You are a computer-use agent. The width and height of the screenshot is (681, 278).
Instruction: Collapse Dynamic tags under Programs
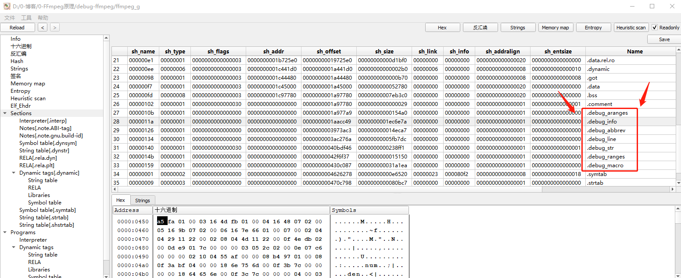[13, 247]
